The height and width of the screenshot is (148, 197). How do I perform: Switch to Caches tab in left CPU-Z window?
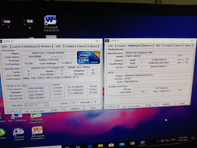click(x=16, y=47)
